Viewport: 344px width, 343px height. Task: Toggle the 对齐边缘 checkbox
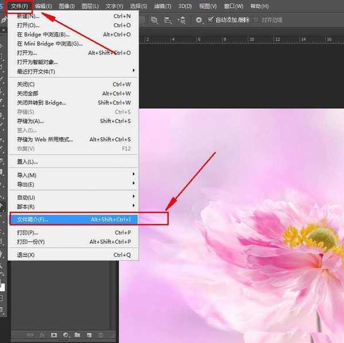click(x=256, y=20)
